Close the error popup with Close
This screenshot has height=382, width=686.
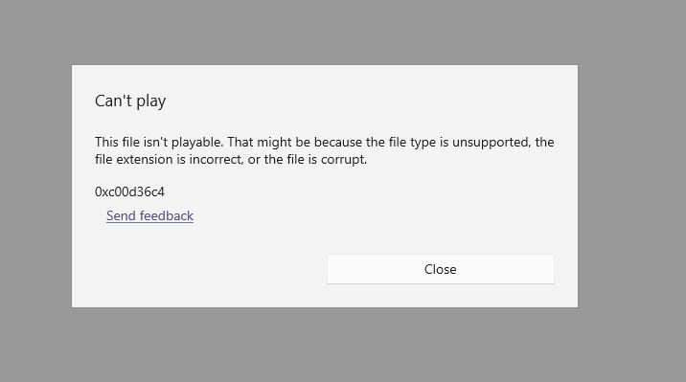pyautogui.click(x=441, y=269)
